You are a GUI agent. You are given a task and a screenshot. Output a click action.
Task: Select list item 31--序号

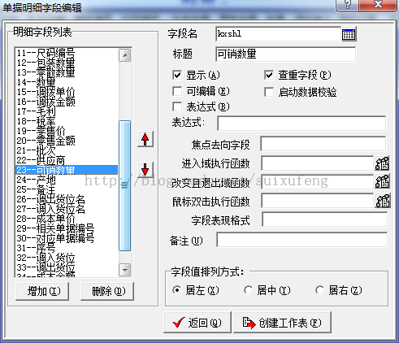point(67,248)
